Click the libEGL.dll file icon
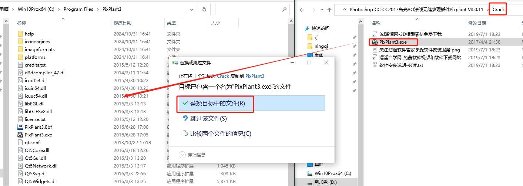Image resolution: width=523 pixels, height=186 pixels. (x=21, y=104)
